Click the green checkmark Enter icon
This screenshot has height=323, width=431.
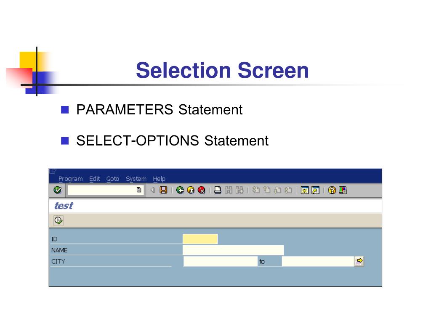pyautogui.click(x=57, y=190)
